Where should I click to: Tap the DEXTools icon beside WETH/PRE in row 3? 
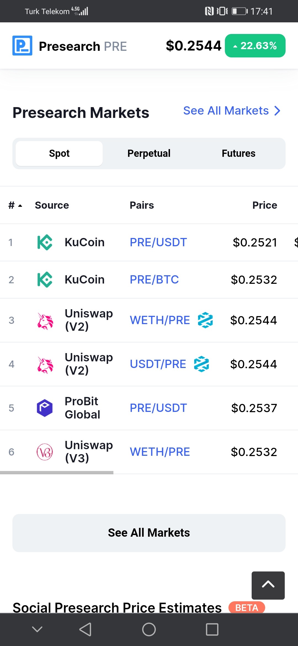point(205,320)
